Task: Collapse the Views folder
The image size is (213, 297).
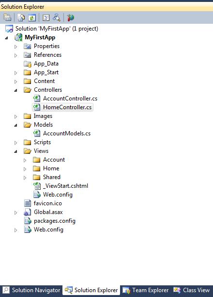Action: tap(16, 151)
